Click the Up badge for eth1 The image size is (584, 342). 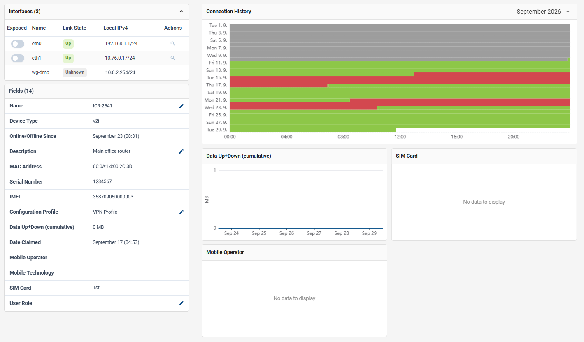[68, 58]
